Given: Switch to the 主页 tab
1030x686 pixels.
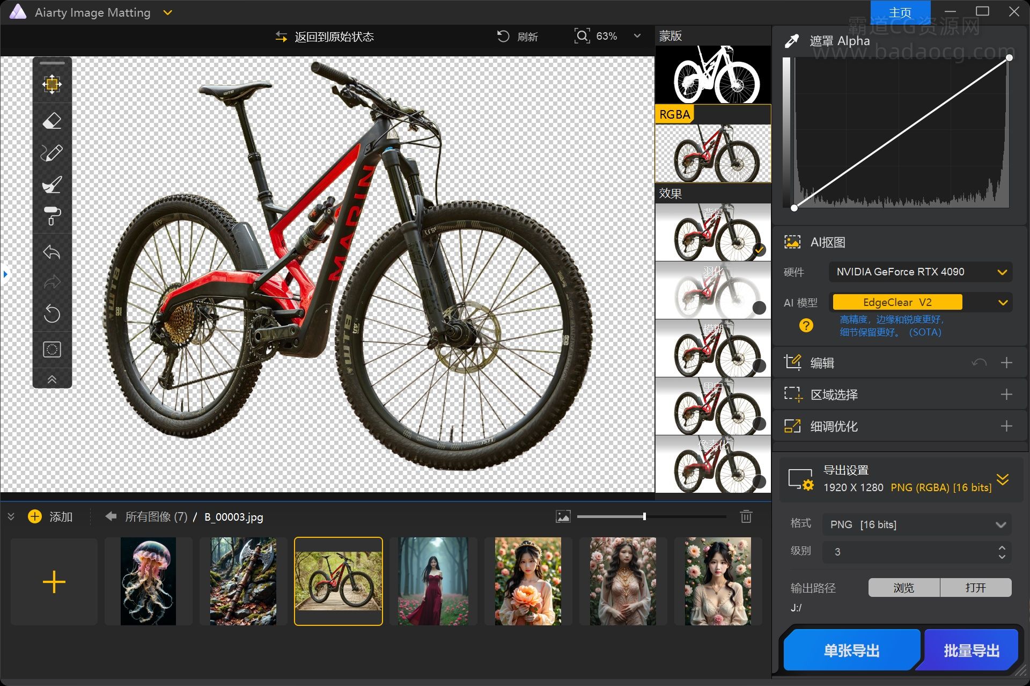Looking at the screenshot, I should point(900,12).
